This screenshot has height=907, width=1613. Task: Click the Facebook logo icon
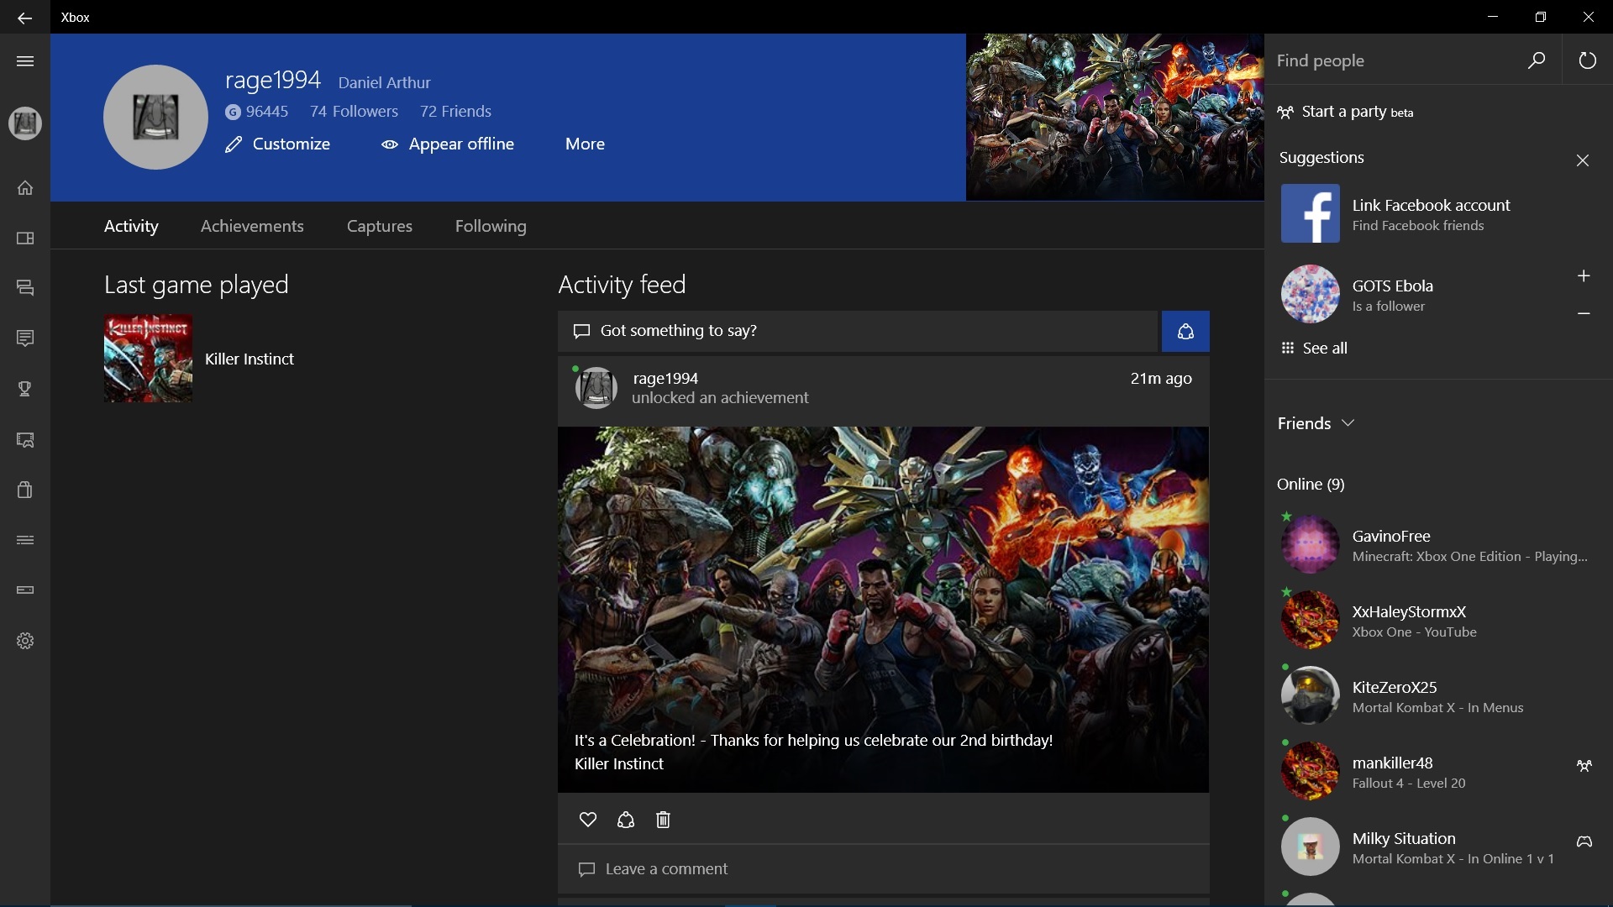(x=1310, y=213)
